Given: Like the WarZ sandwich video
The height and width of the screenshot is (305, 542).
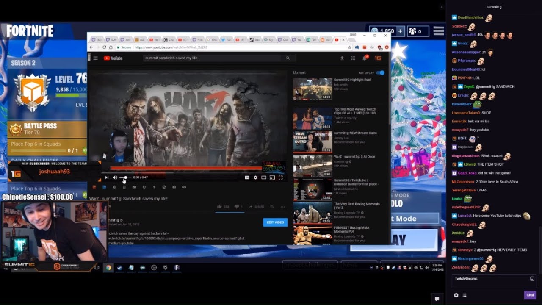Looking at the screenshot, I should click(x=223, y=207).
